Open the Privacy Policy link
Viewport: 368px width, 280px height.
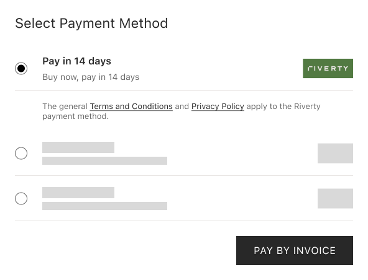218,107
